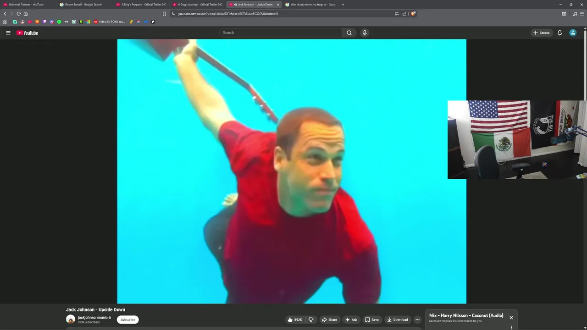
Task: Open the green Spotify bookmark icon
Action: click(59, 22)
